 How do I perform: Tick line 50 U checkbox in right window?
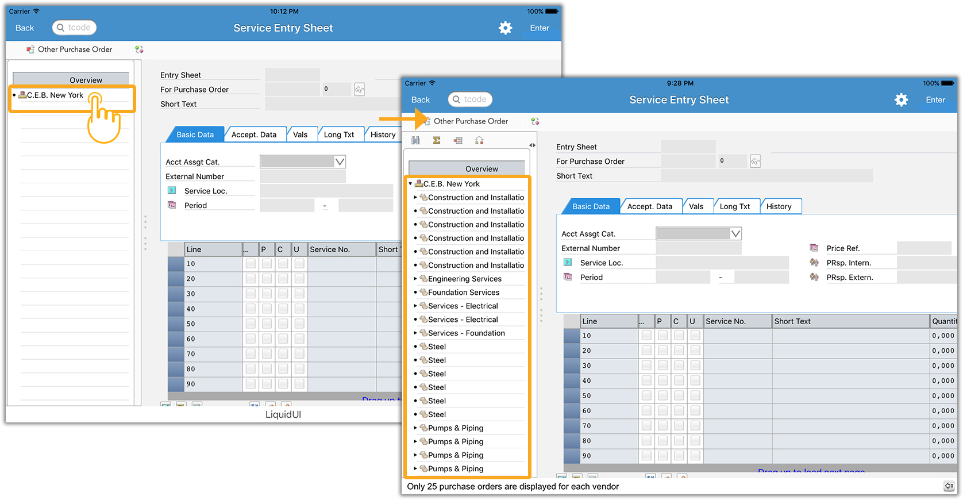click(695, 395)
